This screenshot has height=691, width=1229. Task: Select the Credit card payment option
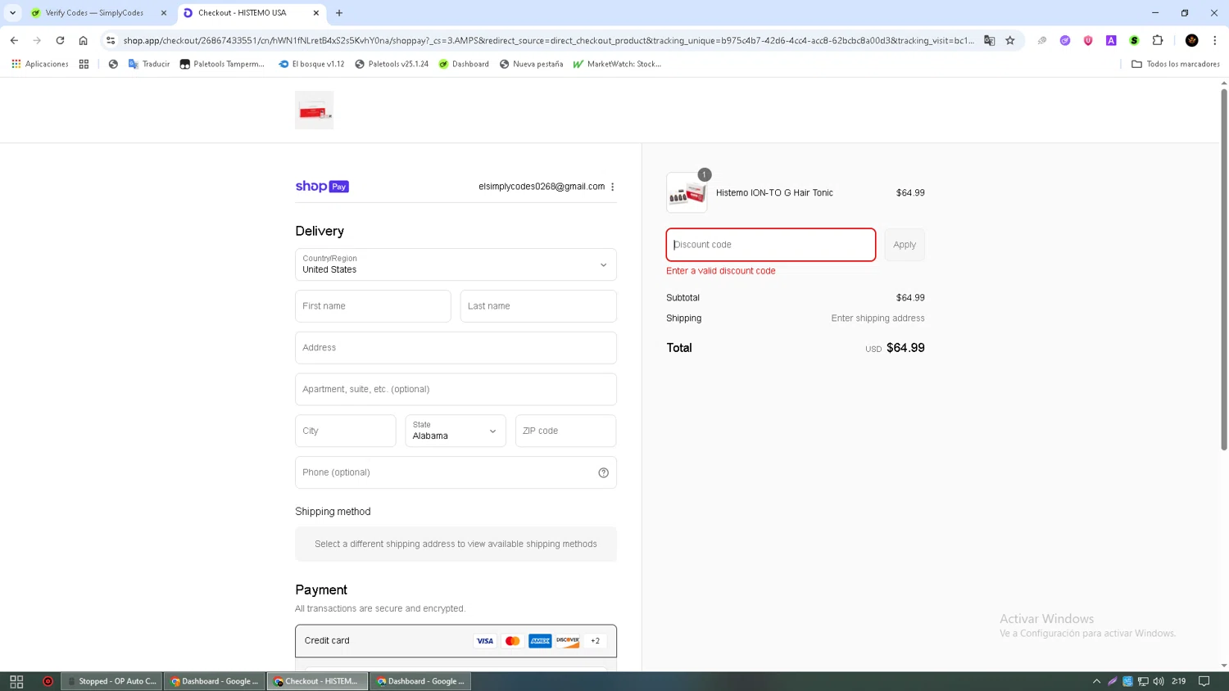pyautogui.click(x=456, y=641)
